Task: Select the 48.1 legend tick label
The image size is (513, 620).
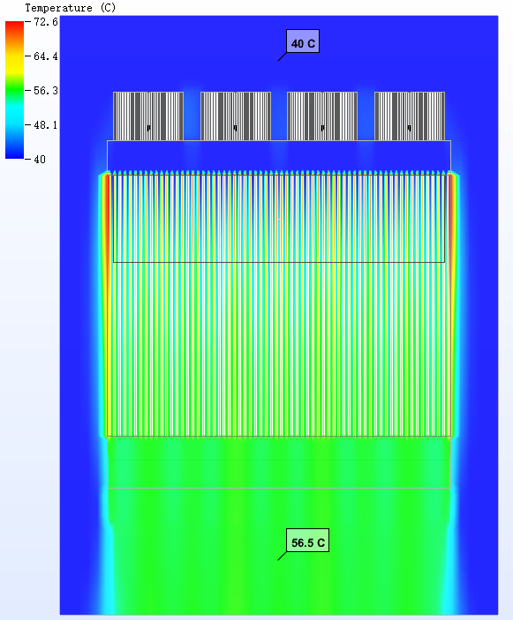Action: pos(46,125)
